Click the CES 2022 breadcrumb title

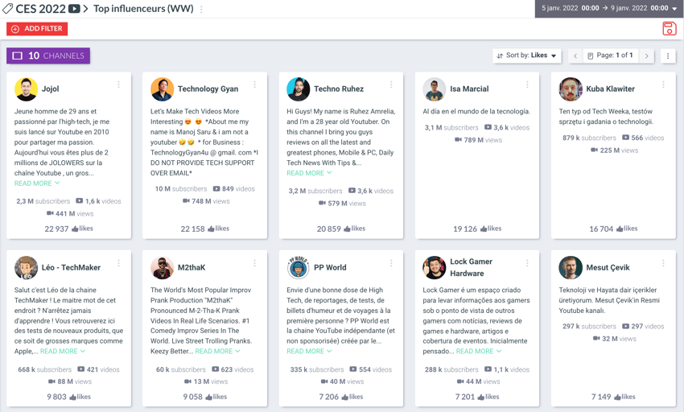(x=40, y=9)
